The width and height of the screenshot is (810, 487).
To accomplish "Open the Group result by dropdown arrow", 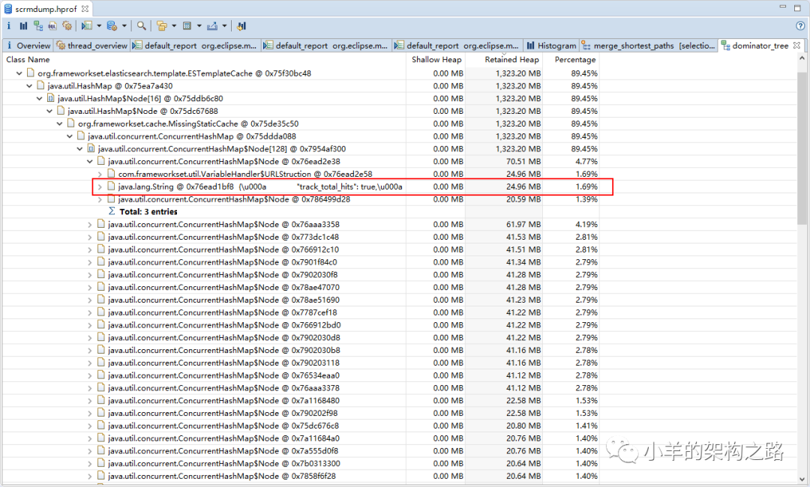I will point(174,25).
